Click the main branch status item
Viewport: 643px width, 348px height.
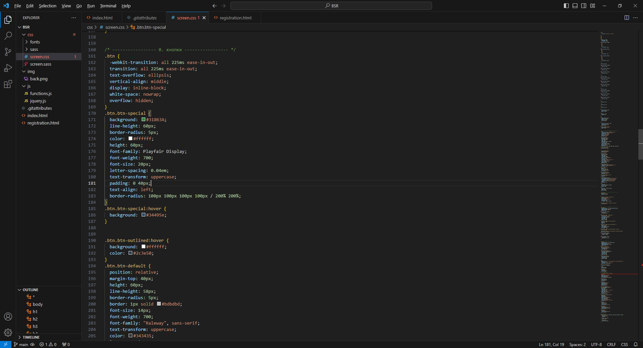(x=21, y=344)
